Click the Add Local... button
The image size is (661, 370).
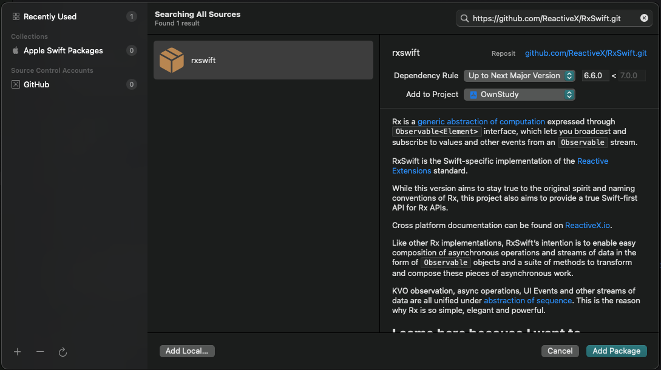187,351
